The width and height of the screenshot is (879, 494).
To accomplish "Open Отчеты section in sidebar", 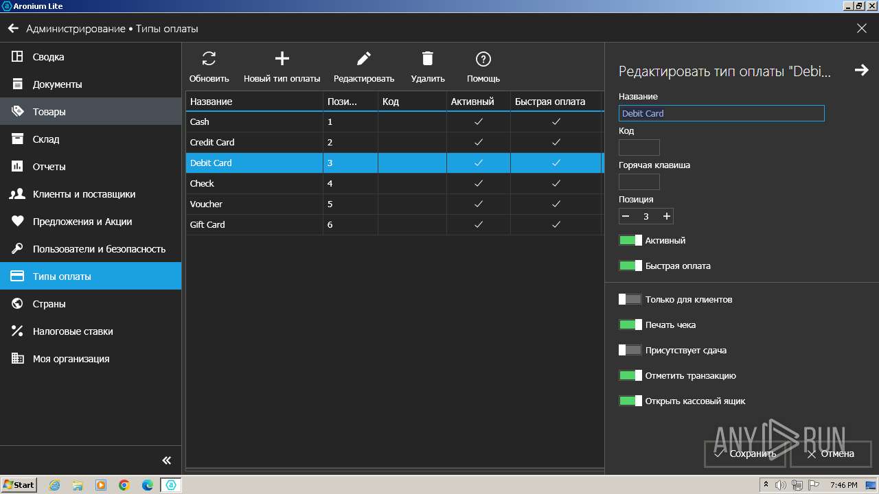I will click(x=91, y=167).
